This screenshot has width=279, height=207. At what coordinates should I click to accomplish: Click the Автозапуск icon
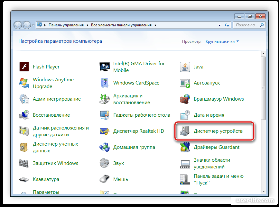185,83
